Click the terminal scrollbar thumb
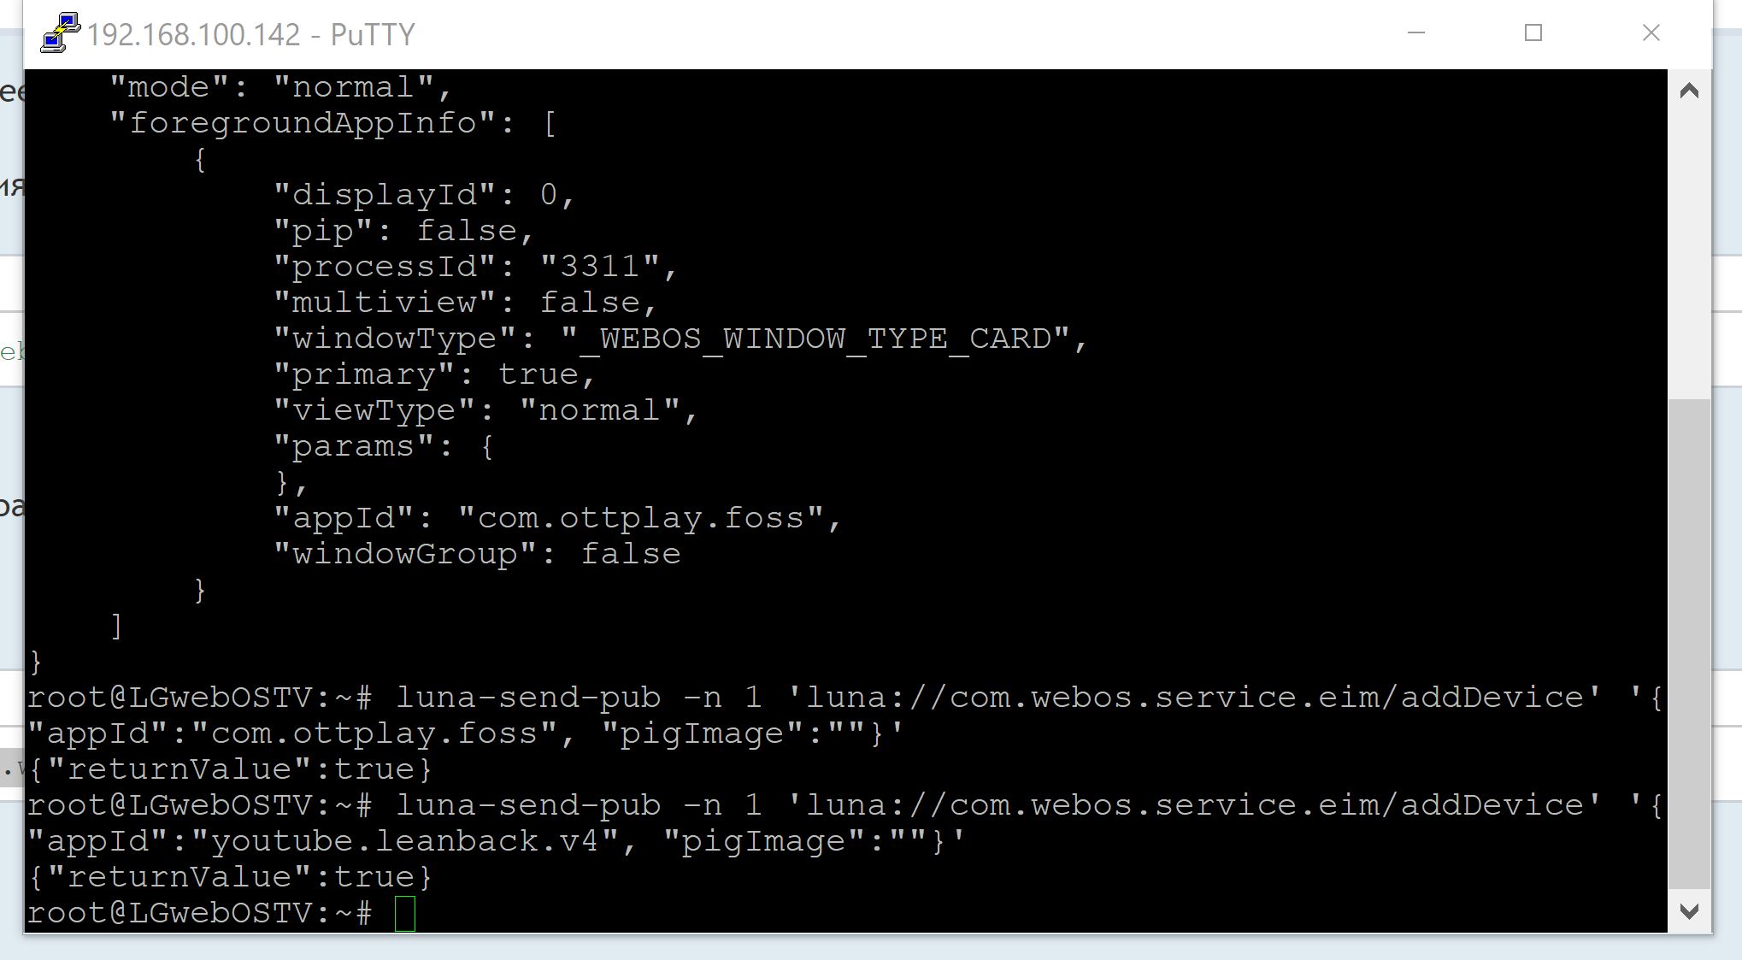Viewport: 1742px width, 960px height. pyautogui.click(x=1689, y=641)
